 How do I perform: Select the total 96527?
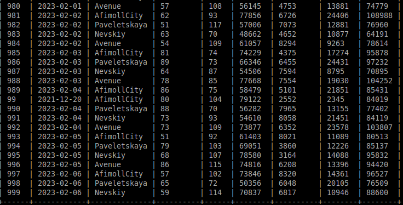click(x=377, y=174)
